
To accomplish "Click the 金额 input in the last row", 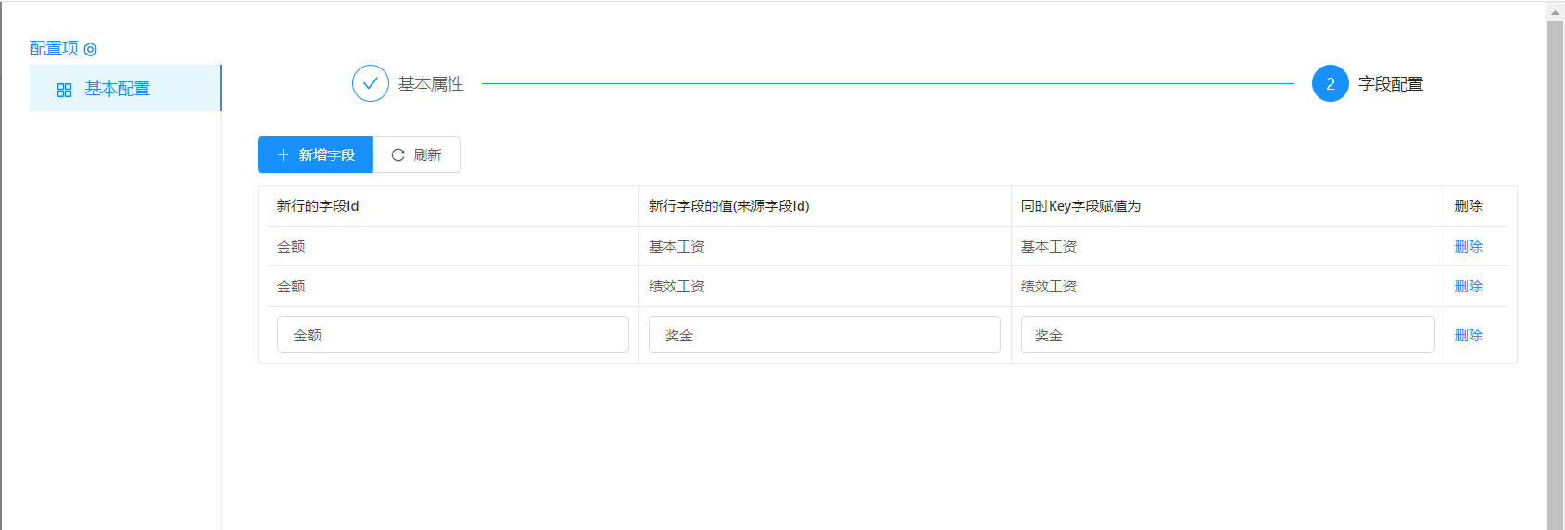I will click(x=452, y=335).
